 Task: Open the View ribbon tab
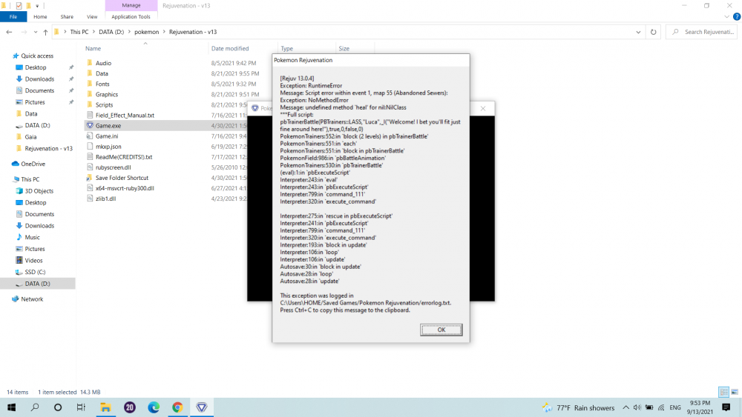click(x=92, y=16)
